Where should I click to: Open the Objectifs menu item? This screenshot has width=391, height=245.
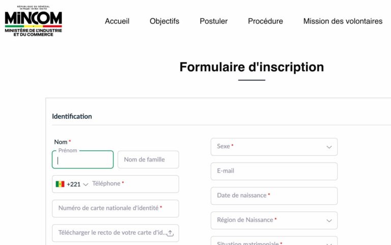point(164,21)
